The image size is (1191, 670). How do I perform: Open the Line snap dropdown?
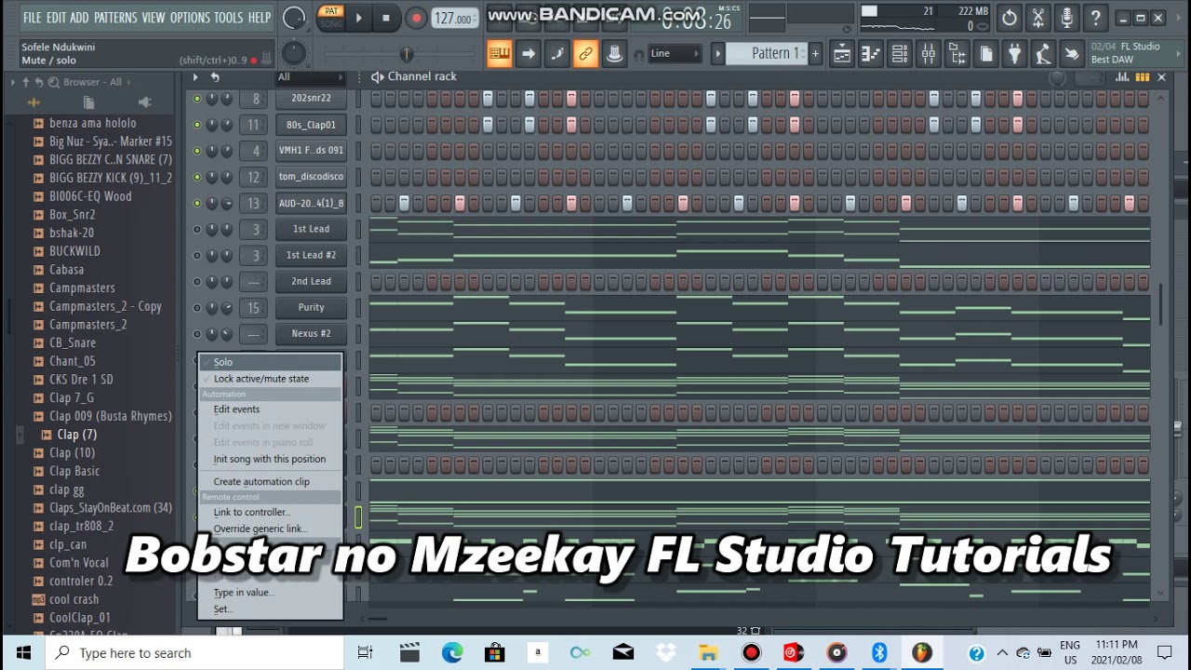tap(675, 54)
